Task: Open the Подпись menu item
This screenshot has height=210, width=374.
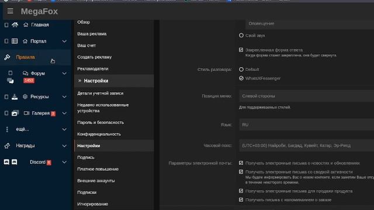Action: point(86,157)
